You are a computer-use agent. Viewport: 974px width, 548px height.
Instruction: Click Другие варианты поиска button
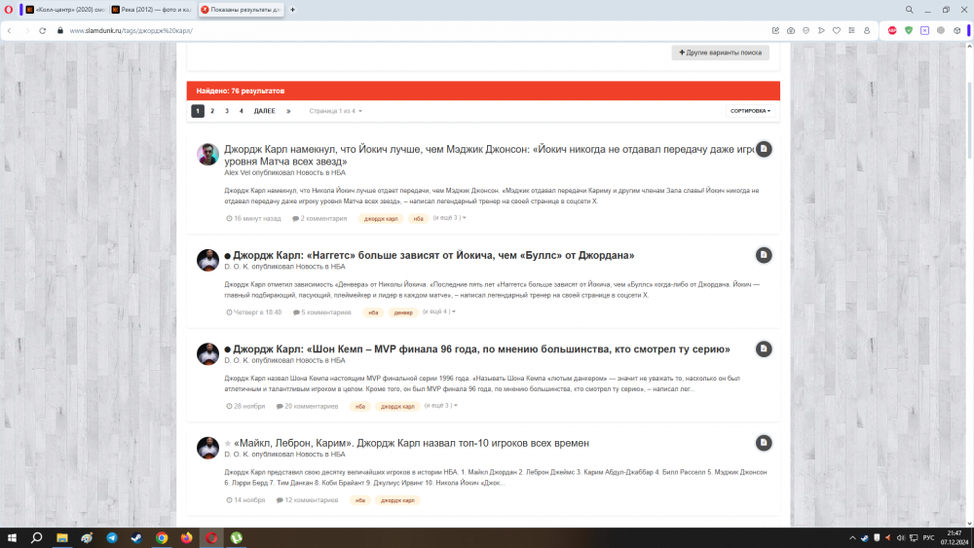click(720, 53)
